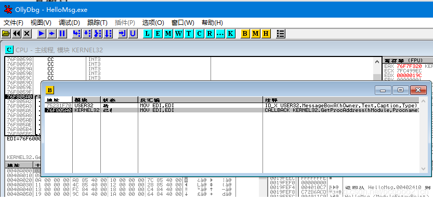Open the Threads window (T icon)

tap(189, 34)
